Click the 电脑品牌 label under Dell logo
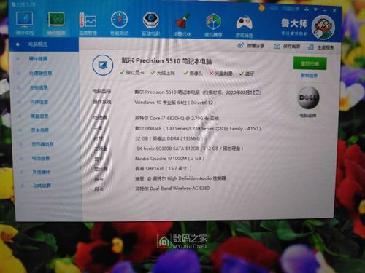Screen dimensions: 365x273 point(308,115)
